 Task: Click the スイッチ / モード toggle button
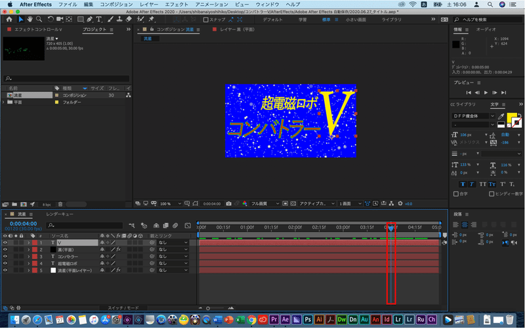(123, 308)
